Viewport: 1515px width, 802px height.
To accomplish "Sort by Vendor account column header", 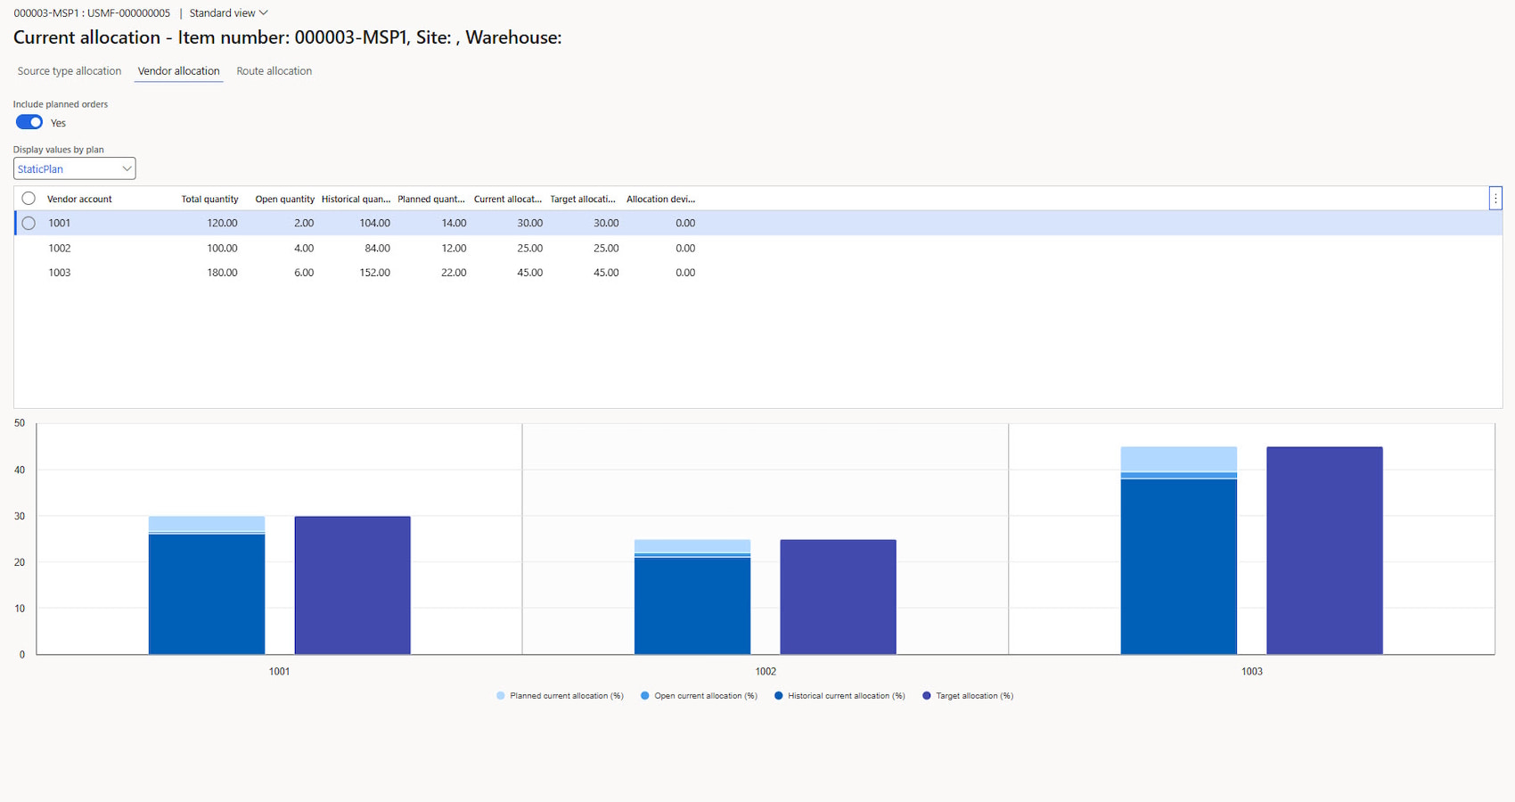I will pos(79,200).
